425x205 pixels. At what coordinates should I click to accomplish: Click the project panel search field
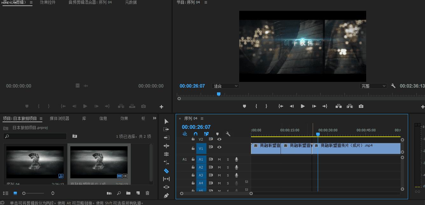click(x=35, y=136)
